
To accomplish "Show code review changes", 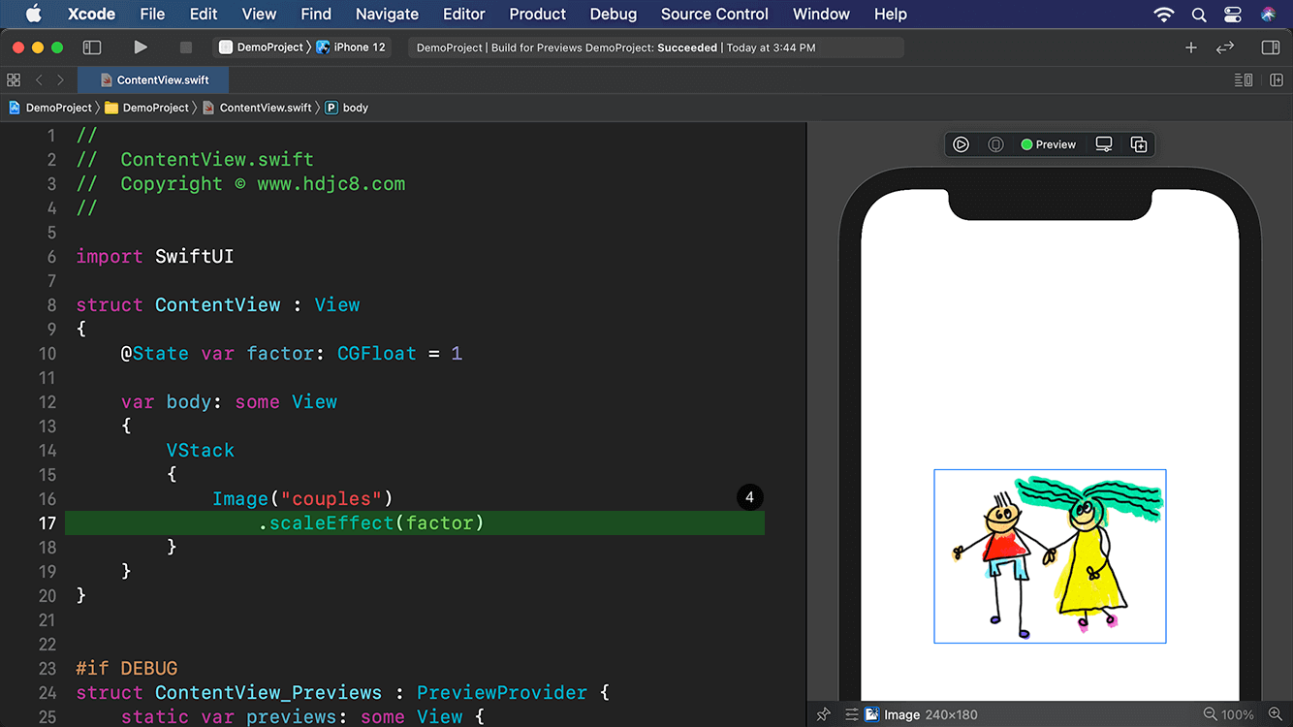I will (x=1225, y=47).
